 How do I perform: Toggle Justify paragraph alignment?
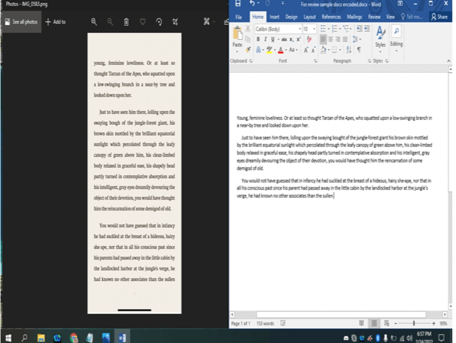click(345, 39)
